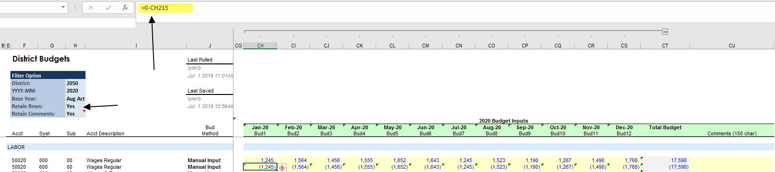Click the Mar-20 Bud3 header cell

click(327, 130)
